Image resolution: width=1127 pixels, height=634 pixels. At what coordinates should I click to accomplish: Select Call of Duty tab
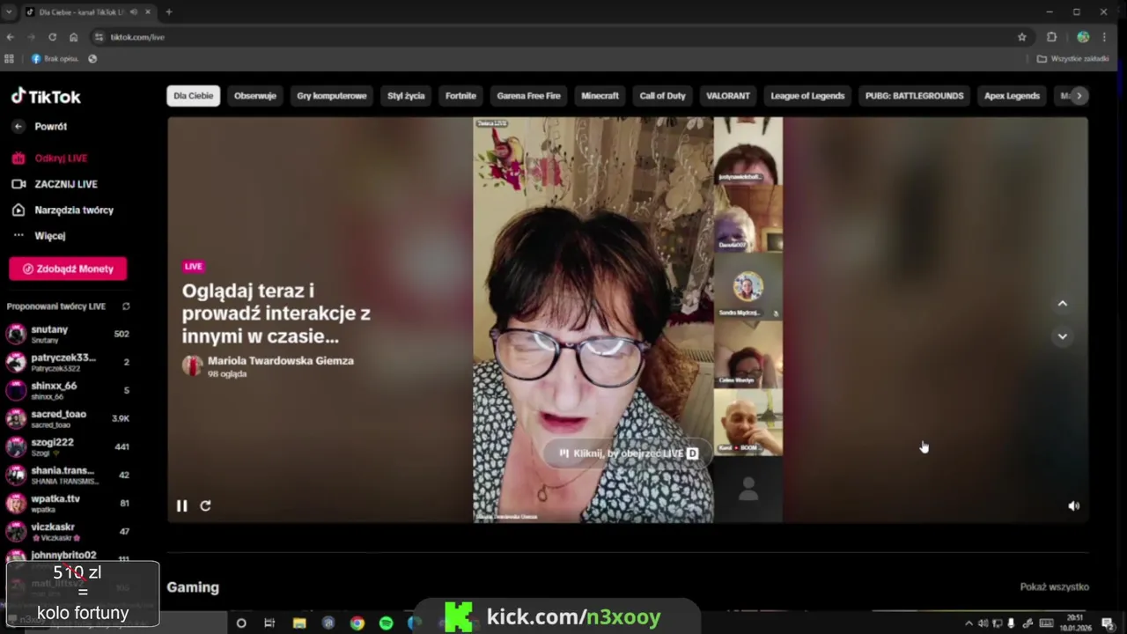tap(662, 96)
